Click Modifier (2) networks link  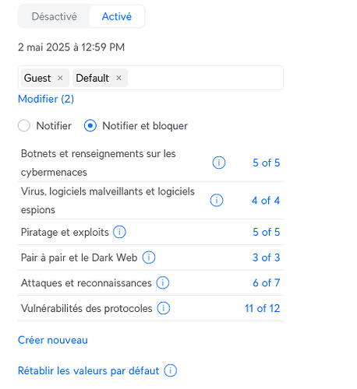(46, 99)
